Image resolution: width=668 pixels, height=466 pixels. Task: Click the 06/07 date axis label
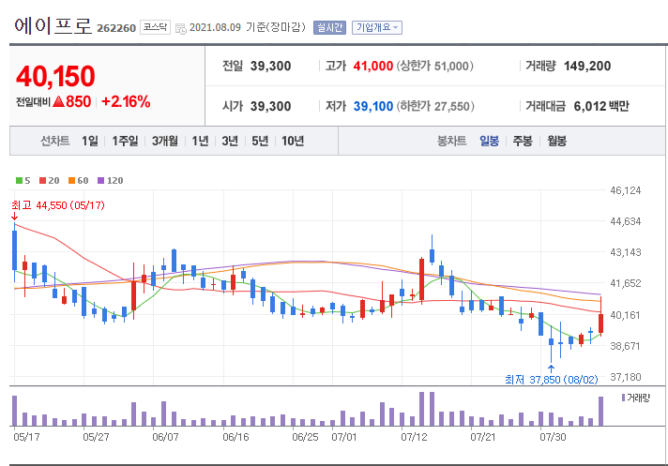click(165, 437)
